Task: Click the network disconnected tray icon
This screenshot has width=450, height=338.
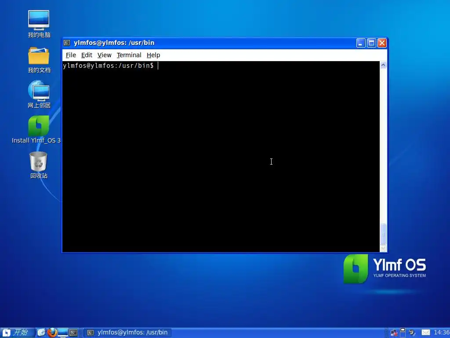Action: click(x=394, y=333)
